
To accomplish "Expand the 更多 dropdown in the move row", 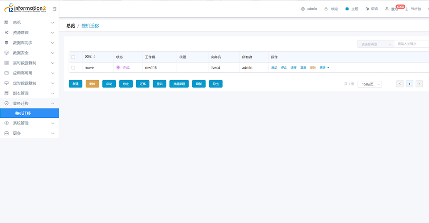I will [x=324, y=68].
